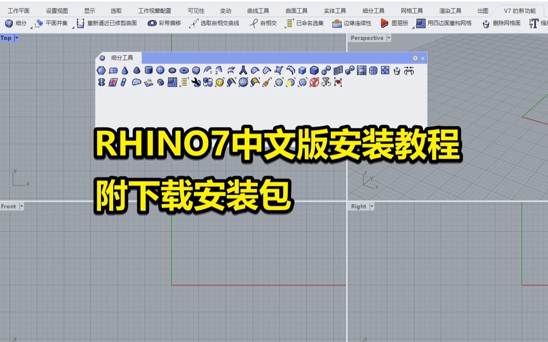
Task: Click the 彩带偏移 toolbar button
Action: pyautogui.click(x=164, y=23)
